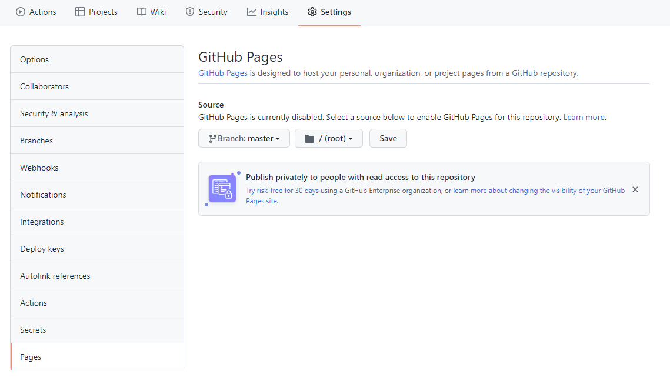This screenshot has width=670, height=391.
Task: Open the link about changing Pages site visibility
Action: coord(539,191)
